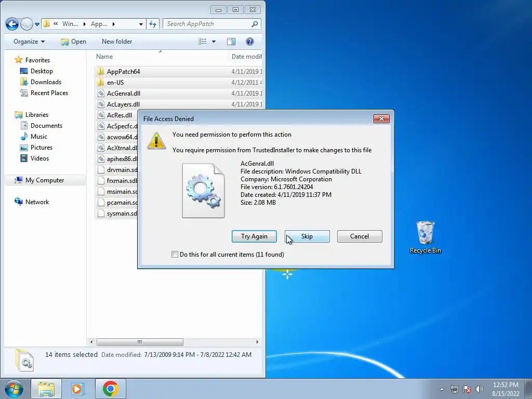
Task: Close the File Access Denied dialog
Action: coord(381,118)
